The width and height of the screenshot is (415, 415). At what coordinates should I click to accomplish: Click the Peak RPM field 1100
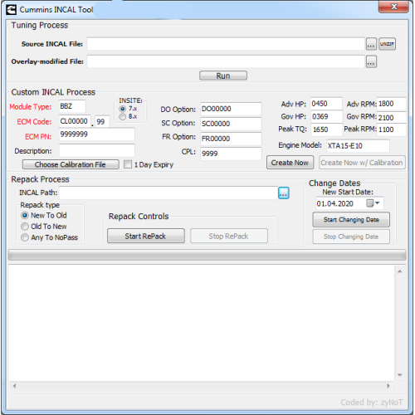[392, 129]
